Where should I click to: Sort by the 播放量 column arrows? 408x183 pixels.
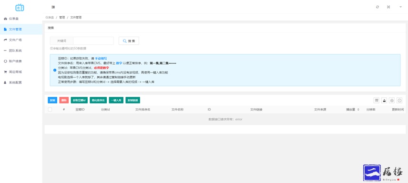click(358, 110)
